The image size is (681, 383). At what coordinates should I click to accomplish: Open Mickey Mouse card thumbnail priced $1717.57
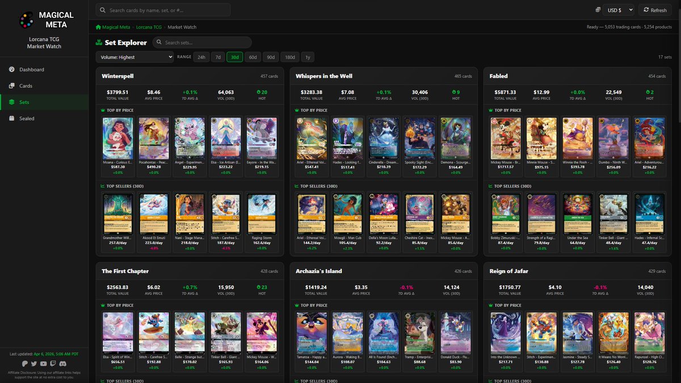coord(506,138)
